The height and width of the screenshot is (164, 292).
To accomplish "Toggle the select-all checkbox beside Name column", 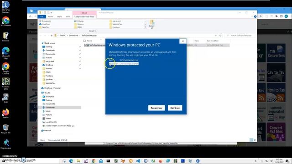I will (x=84, y=41).
